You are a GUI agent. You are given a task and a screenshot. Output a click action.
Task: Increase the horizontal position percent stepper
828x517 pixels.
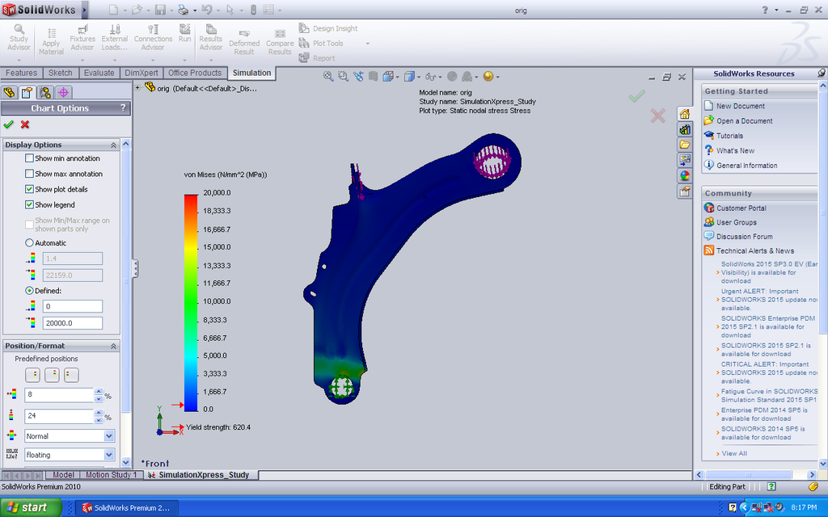point(98,392)
